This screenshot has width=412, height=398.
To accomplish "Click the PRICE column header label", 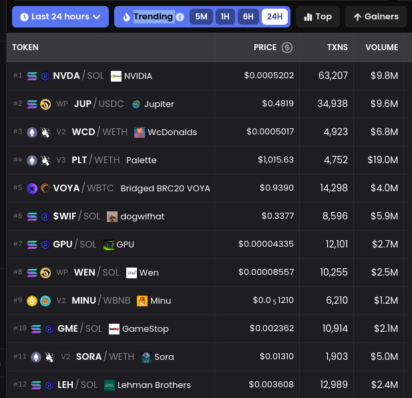I will [265, 47].
